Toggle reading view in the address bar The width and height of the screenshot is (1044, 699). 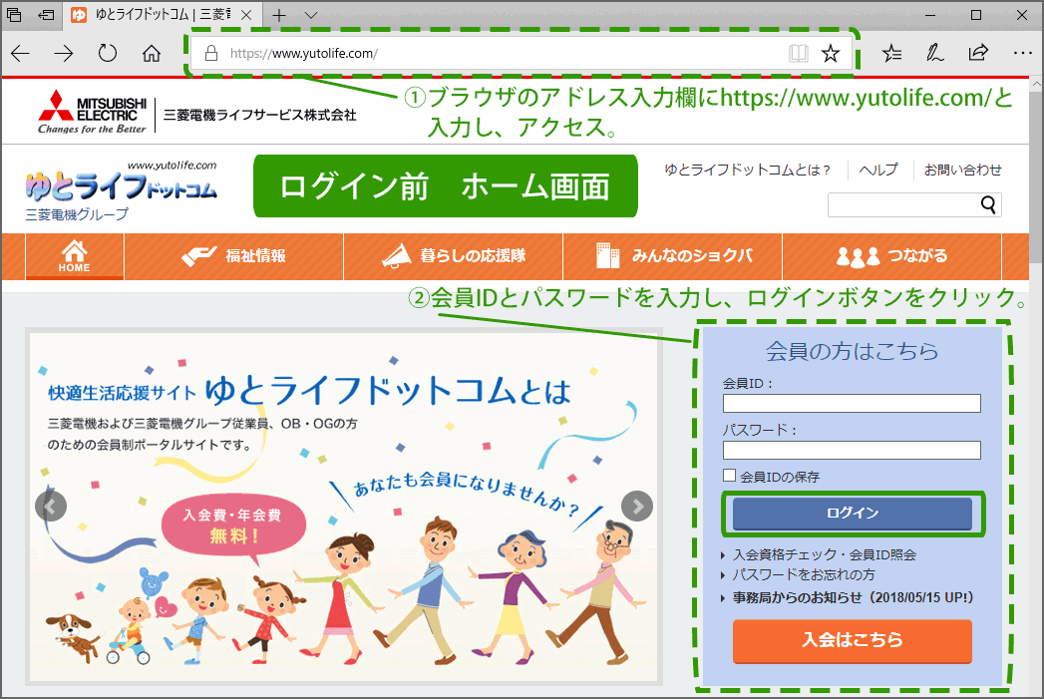tap(799, 53)
